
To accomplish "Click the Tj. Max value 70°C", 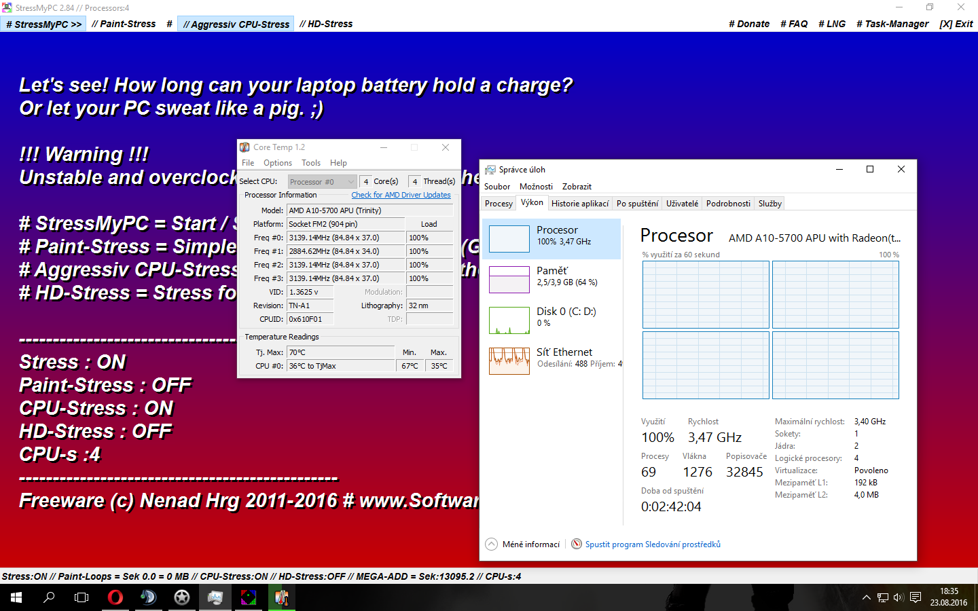I will (340, 352).
